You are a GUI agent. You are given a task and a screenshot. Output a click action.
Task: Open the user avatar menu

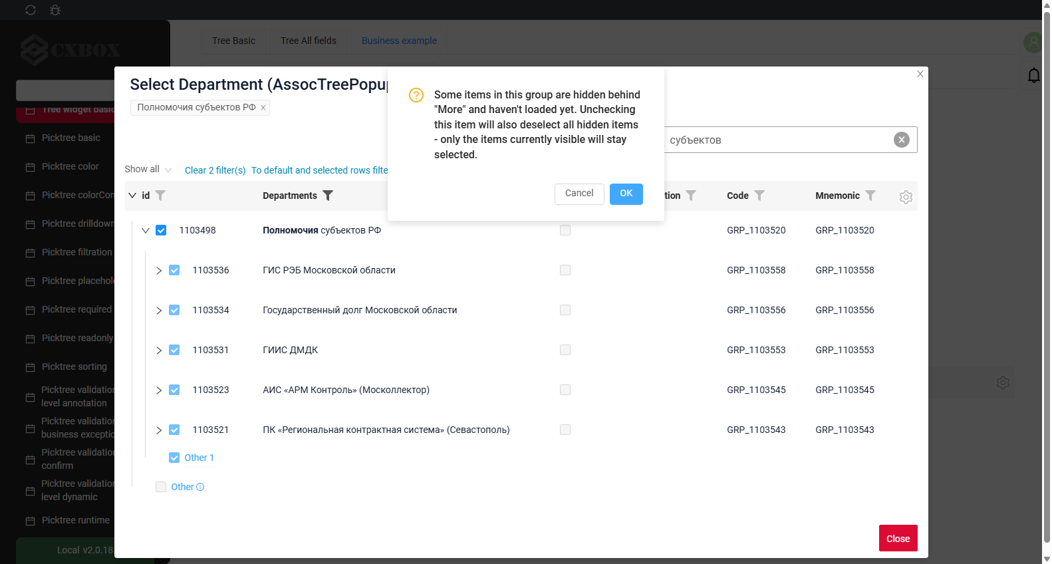pyautogui.click(x=1033, y=43)
